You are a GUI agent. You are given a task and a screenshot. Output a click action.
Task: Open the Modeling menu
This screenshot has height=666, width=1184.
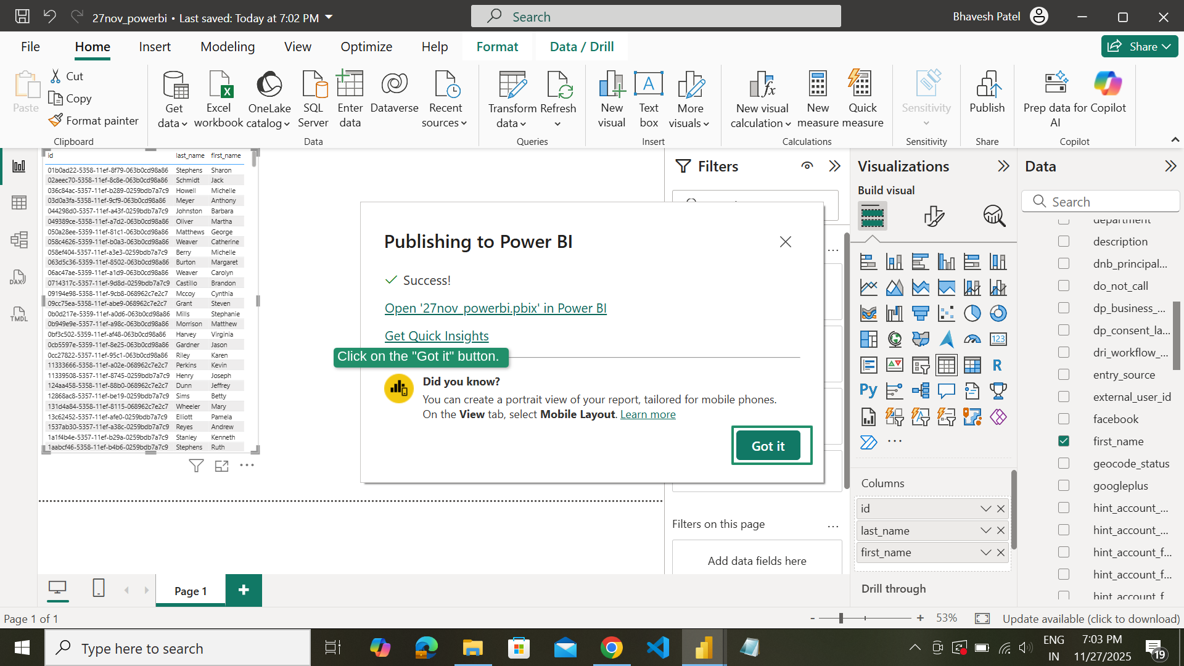(x=227, y=46)
